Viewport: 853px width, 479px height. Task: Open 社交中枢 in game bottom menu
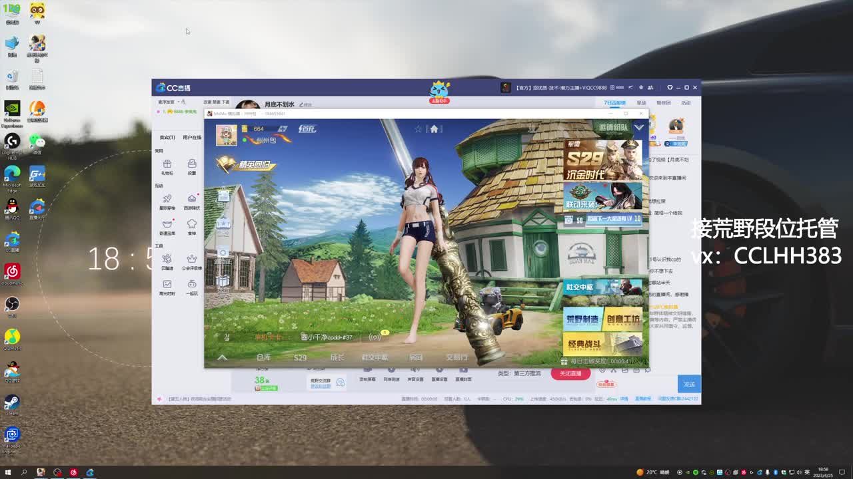click(375, 357)
